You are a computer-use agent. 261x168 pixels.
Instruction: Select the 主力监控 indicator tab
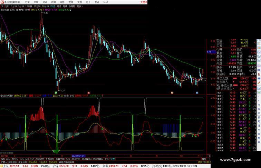click(50, 159)
